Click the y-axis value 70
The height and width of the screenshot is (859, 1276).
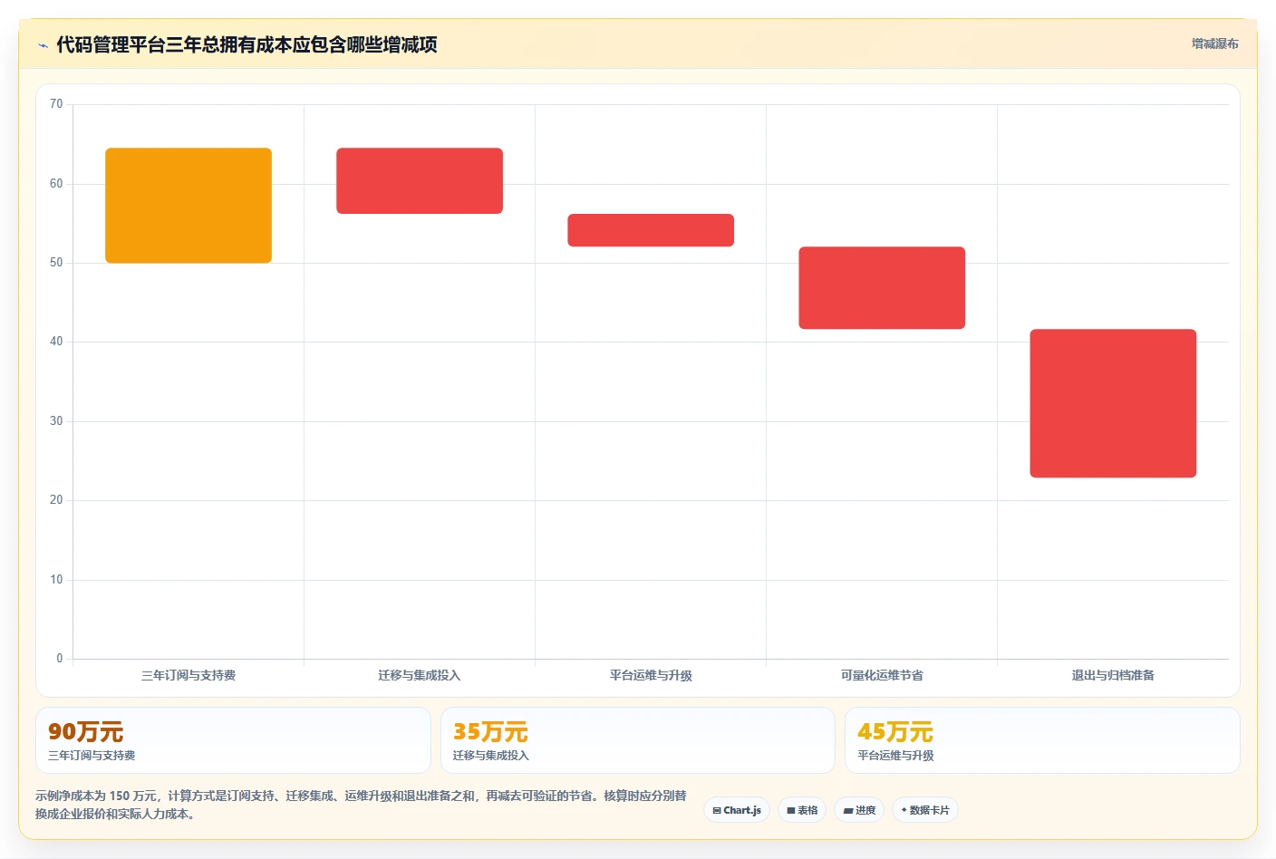(56, 104)
